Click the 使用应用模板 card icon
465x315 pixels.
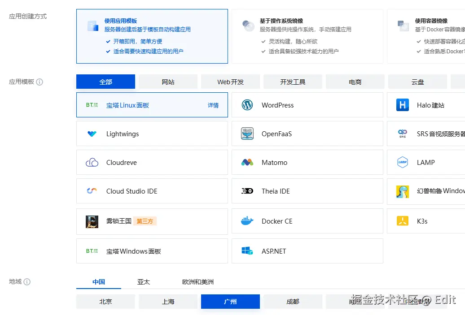93,26
